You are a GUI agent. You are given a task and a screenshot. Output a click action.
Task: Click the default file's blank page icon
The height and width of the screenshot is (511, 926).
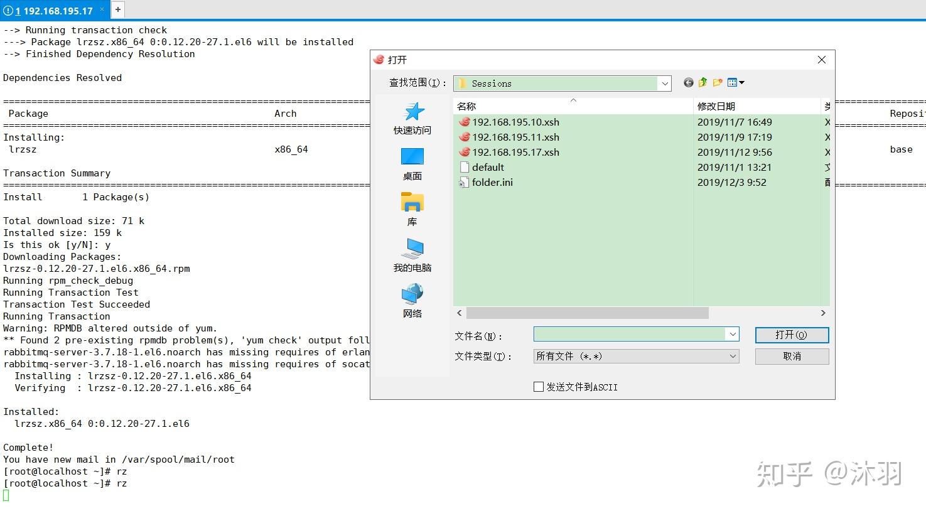coord(465,167)
